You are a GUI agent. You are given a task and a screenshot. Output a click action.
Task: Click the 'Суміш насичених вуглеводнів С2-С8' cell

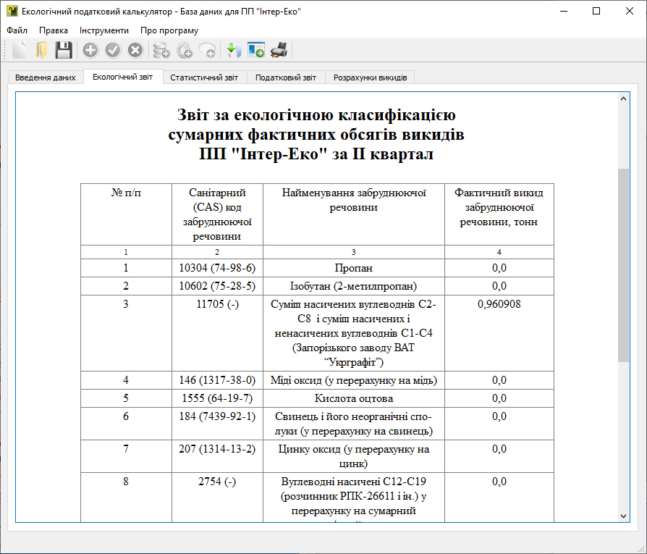354,333
